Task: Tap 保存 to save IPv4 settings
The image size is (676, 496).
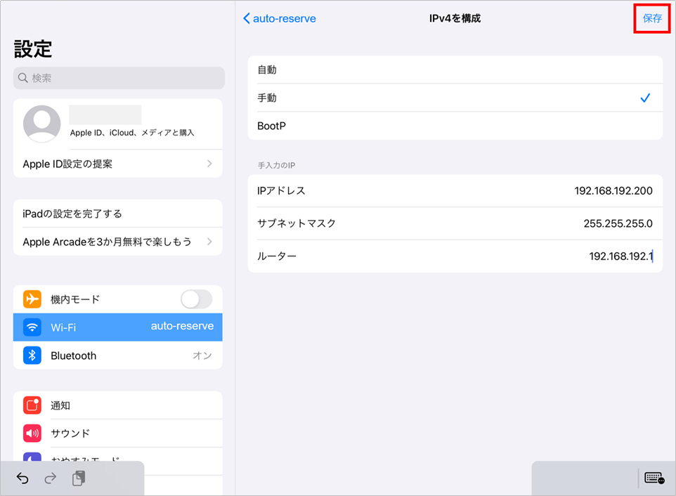Action: (x=652, y=19)
